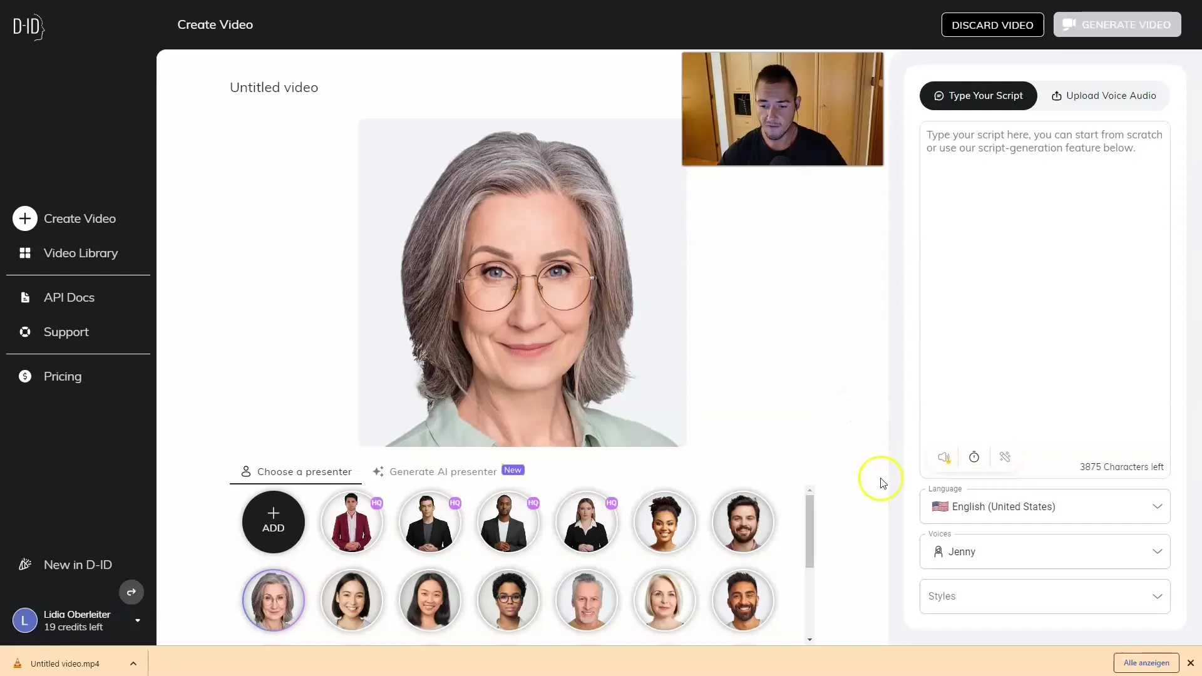Click VLC cone icon in the download bar

[x=18, y=663]
